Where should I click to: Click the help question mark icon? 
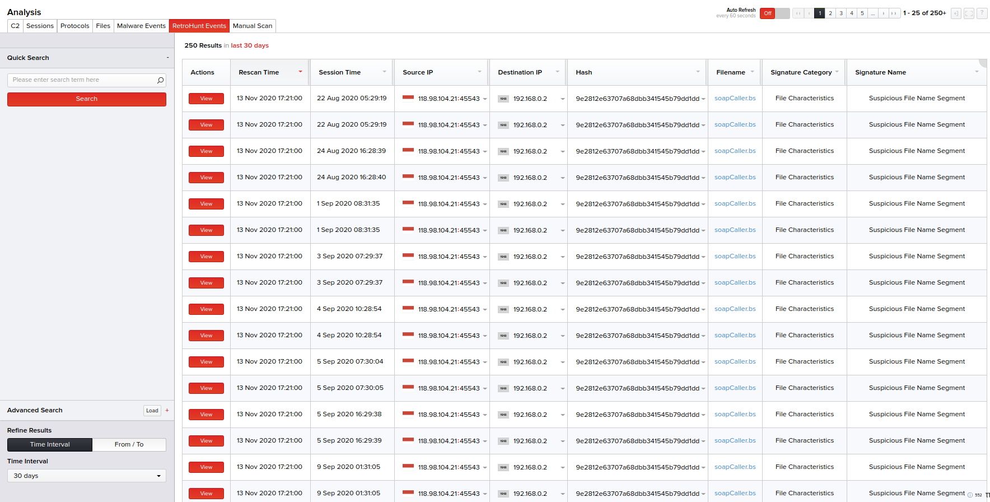point(982,13)
